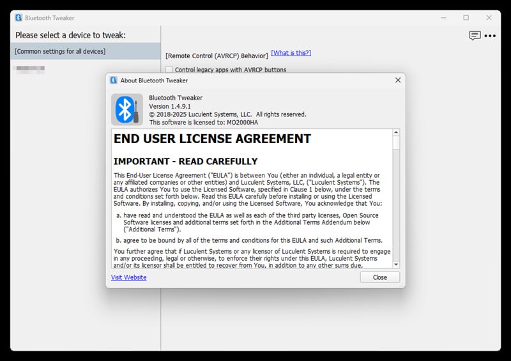Image resolution: width=511 pixels, height=361 pixels.
Task: Click the EULA scrollbar thumb
Action: [x=396, y=143]
